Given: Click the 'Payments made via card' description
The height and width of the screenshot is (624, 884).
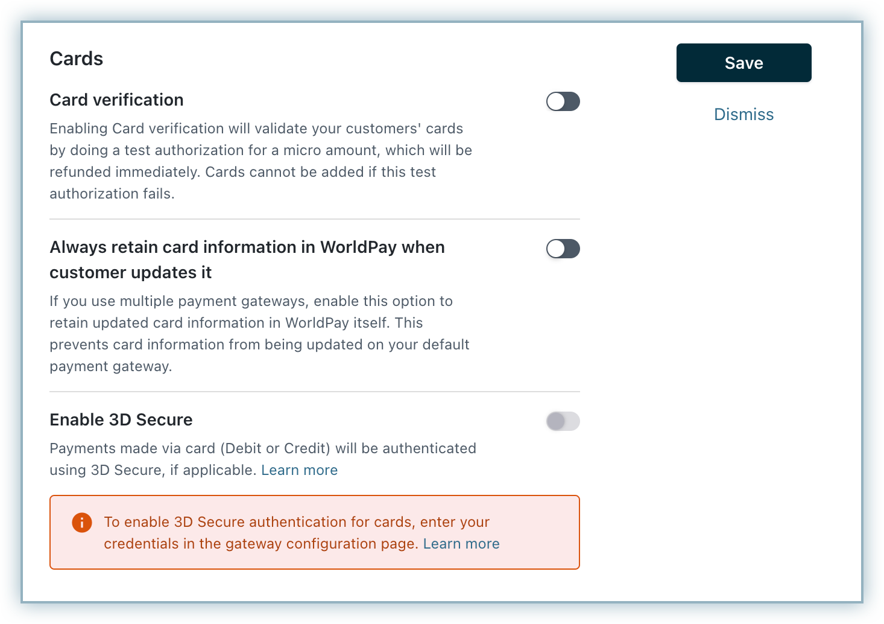Looking at the screenshot, I should (x=263, y=448).
